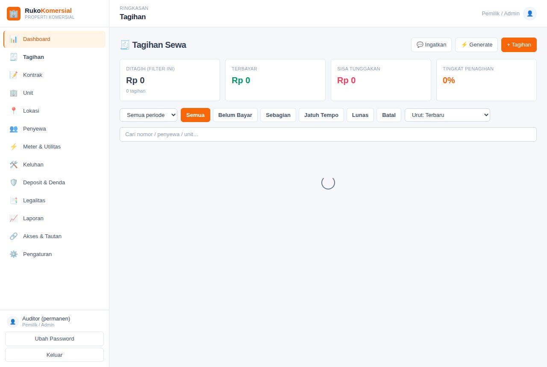Open the Urut: Terbaru sort dropdown
Screen dimensions: 547x367
(x=447, y=115)
